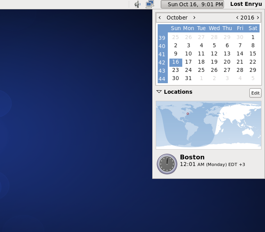
Task: Go to next year arrow beside 2016
Action: click(x=258, y=18)
